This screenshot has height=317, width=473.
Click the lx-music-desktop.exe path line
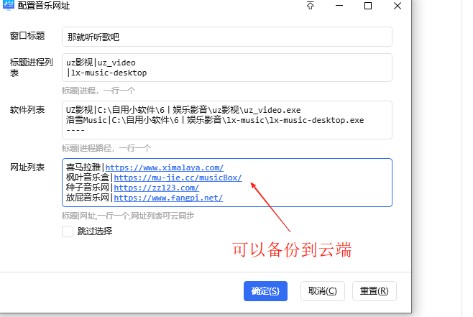coord(215,120)
